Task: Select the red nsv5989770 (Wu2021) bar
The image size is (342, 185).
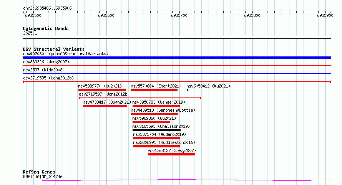Action: 102,90
